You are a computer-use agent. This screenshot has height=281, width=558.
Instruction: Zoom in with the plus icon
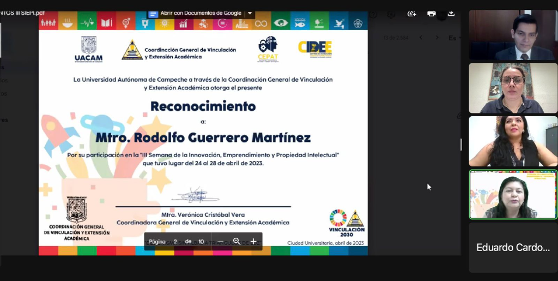pyautogui.click(x=253, y=242)
